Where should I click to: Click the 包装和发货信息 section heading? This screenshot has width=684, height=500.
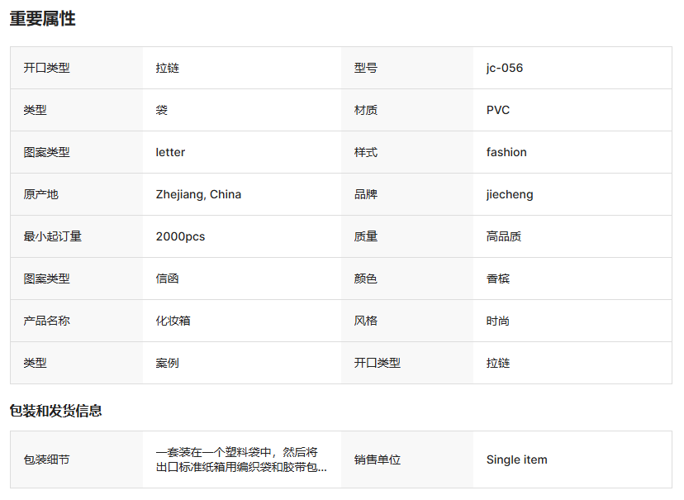coord(55,411)
